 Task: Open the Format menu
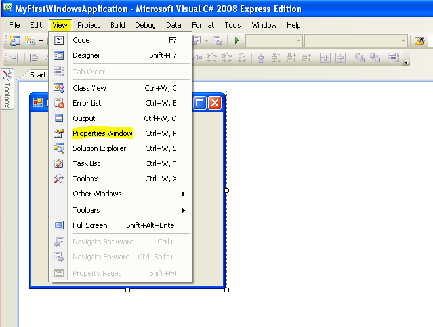pos(203,25)
